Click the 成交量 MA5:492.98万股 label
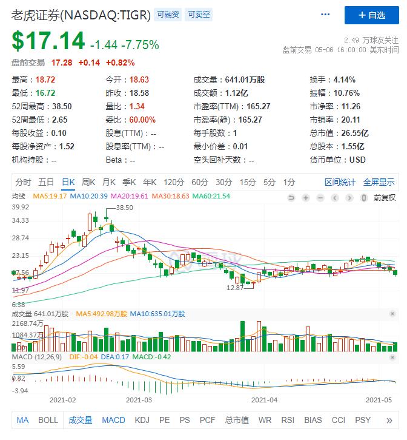 click(101, 314)
